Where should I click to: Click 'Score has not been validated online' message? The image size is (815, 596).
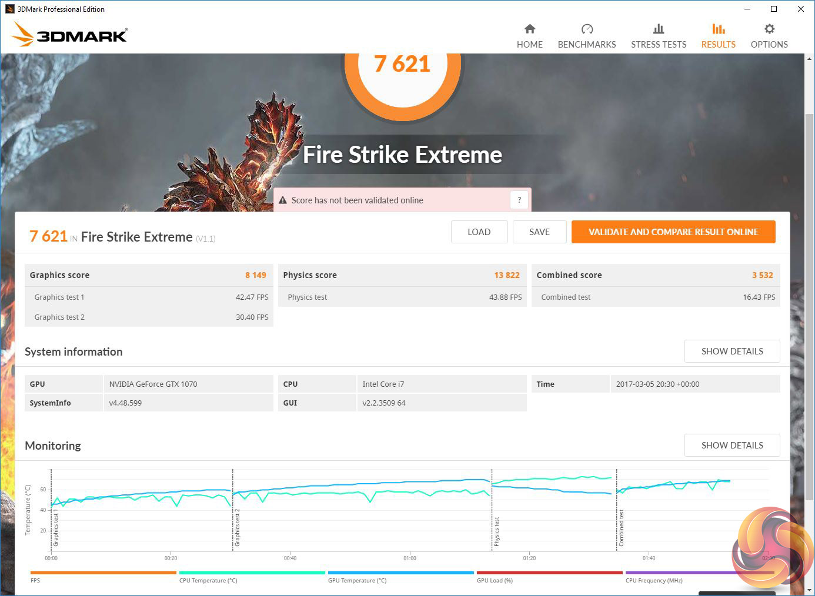click(358, 200)
